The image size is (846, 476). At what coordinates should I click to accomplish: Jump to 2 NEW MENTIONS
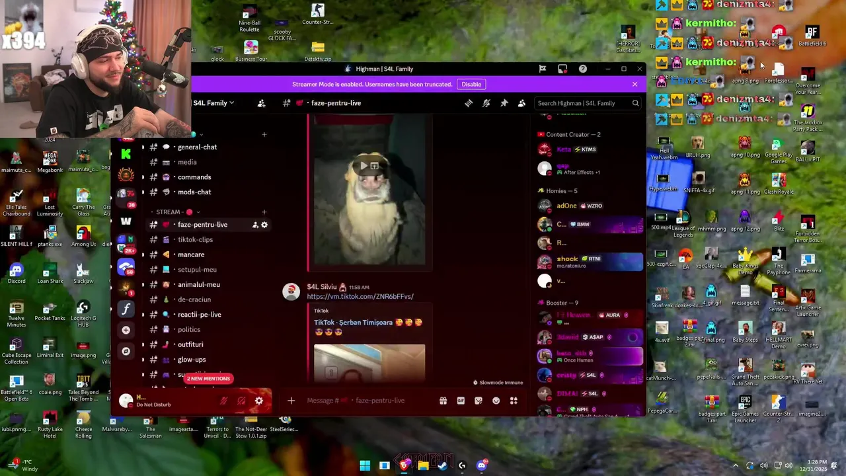[x=208, y=379]
